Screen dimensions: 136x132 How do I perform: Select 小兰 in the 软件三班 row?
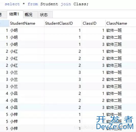tap(14, 87)
